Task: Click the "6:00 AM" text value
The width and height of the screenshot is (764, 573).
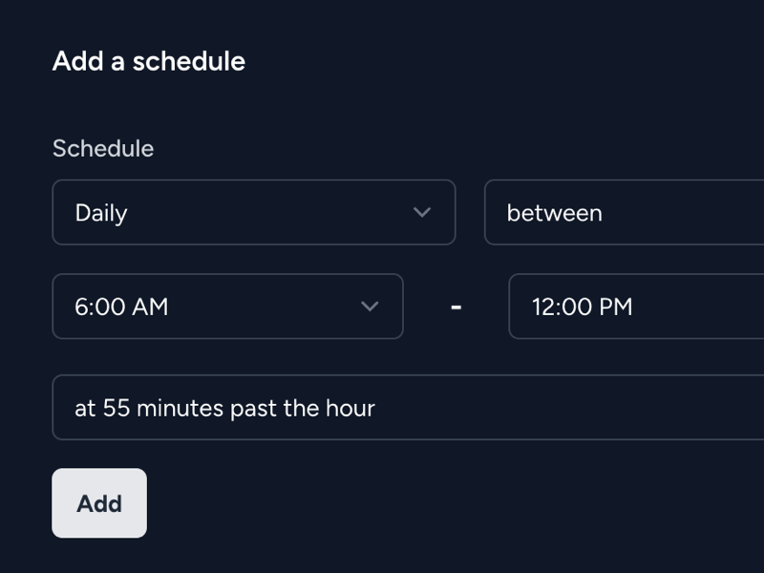Action: point(121,307)
